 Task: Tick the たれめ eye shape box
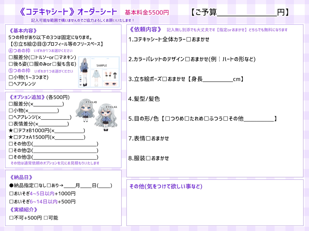(x=187, y=119)
